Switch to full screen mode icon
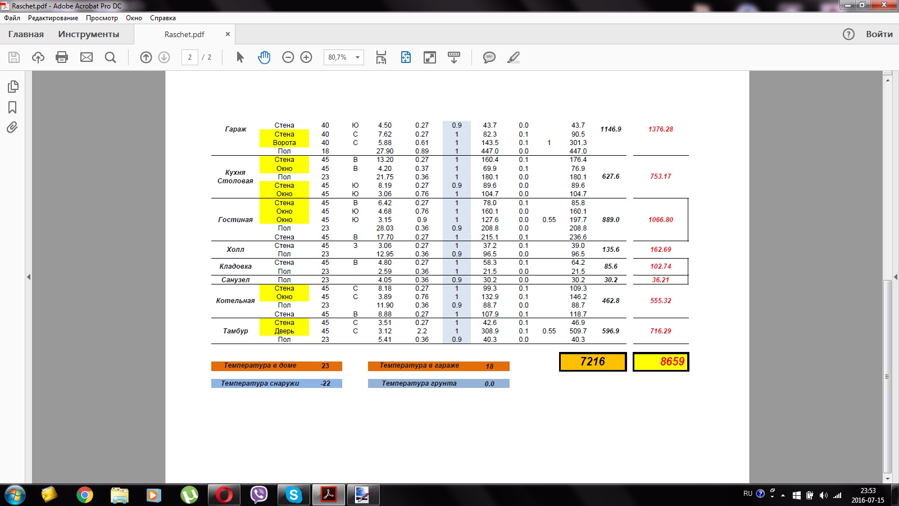 click(x=430, y=57)
